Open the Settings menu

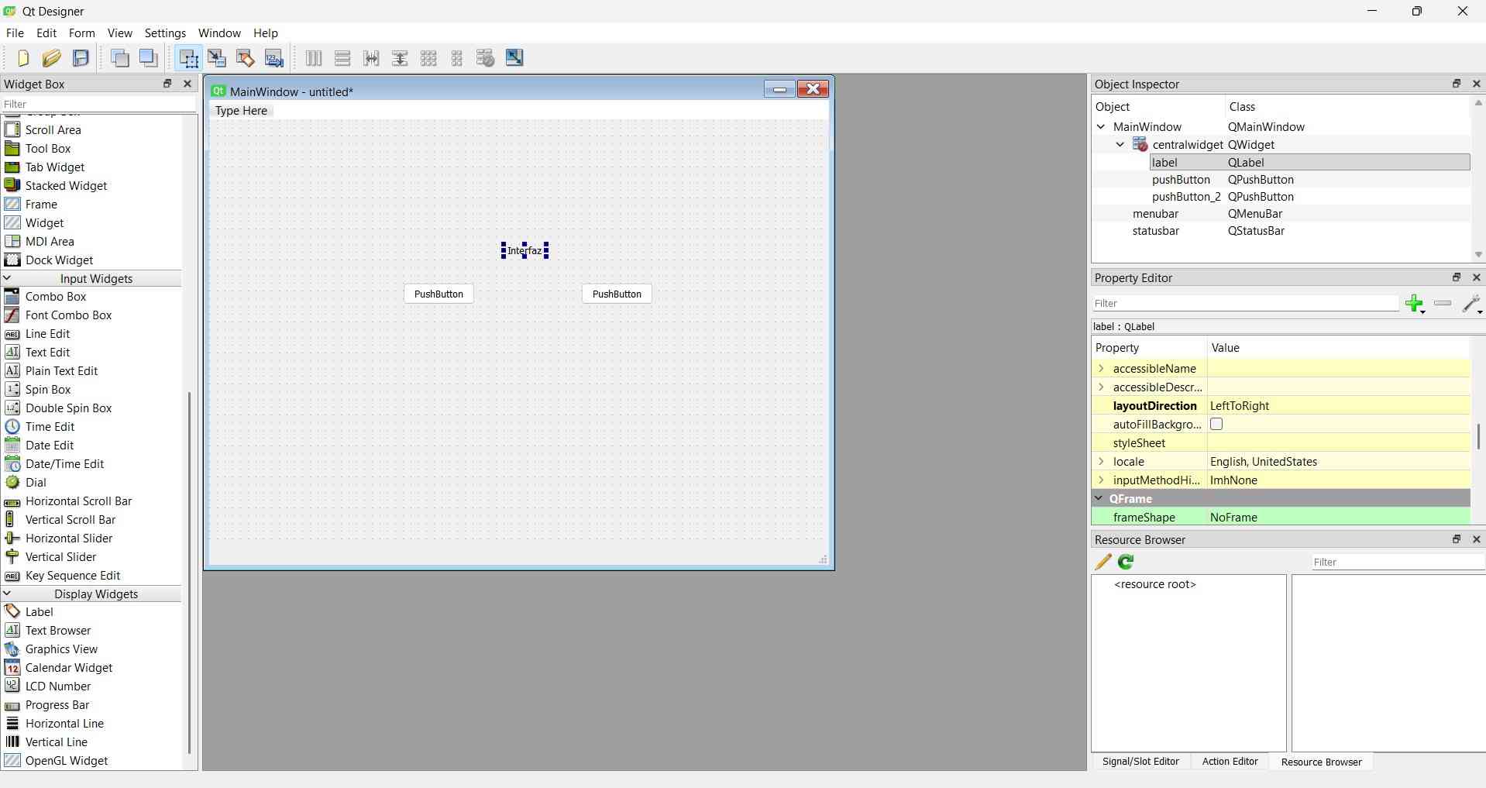click(x=165, y=33)
